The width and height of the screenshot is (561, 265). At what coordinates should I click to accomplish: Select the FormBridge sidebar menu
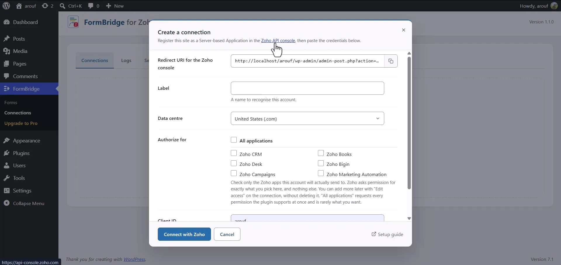(x=29, y=89)
